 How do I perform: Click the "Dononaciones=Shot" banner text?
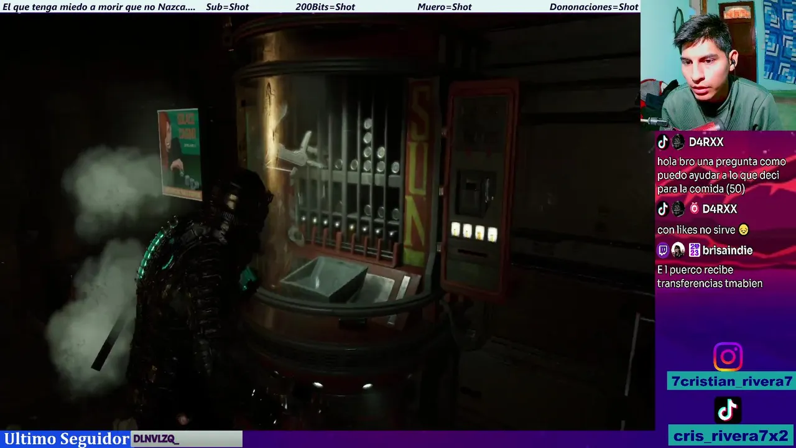click(594, 7)
